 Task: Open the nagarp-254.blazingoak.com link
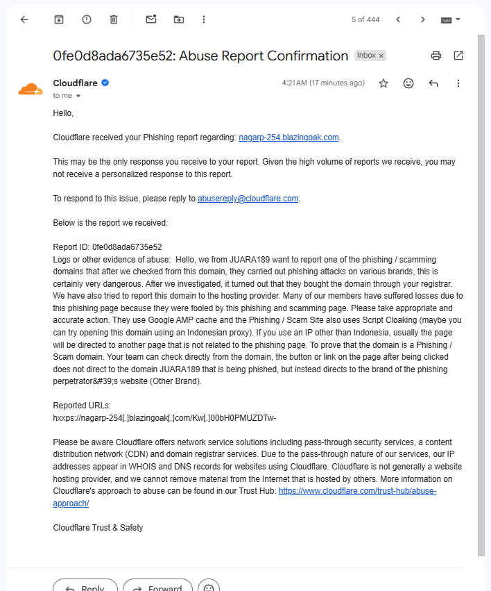[x=288, y=138]
